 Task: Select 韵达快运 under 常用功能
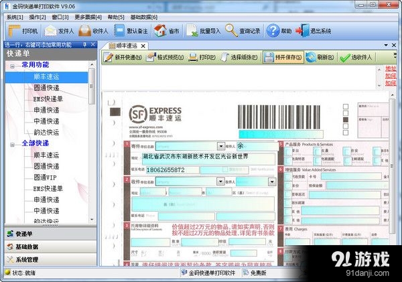46,132
